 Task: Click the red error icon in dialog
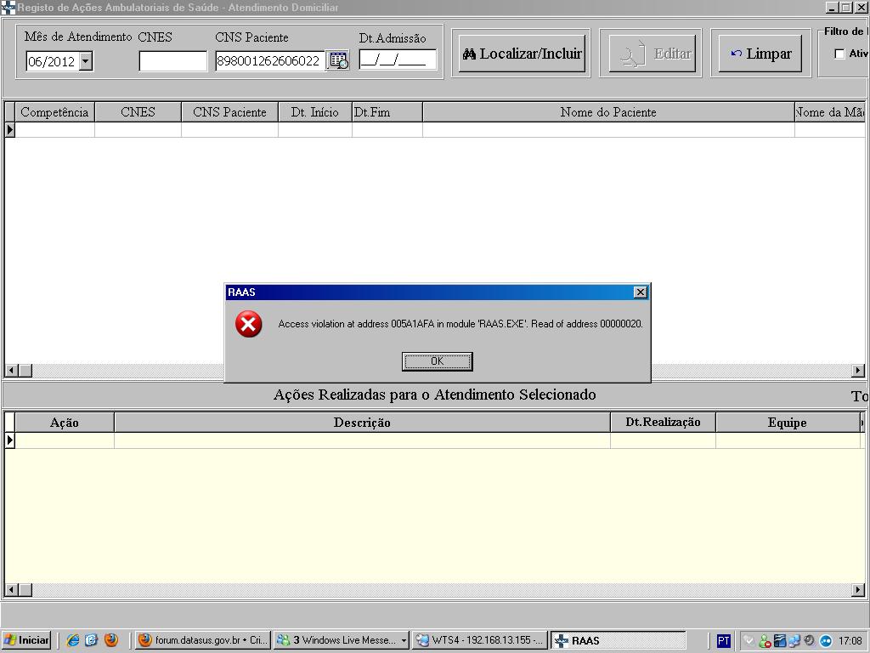coord(248,324)
